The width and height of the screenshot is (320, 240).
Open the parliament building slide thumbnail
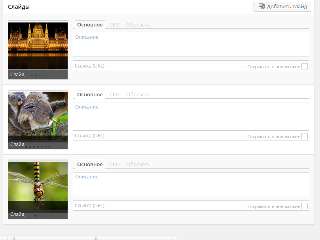[38, 46]
